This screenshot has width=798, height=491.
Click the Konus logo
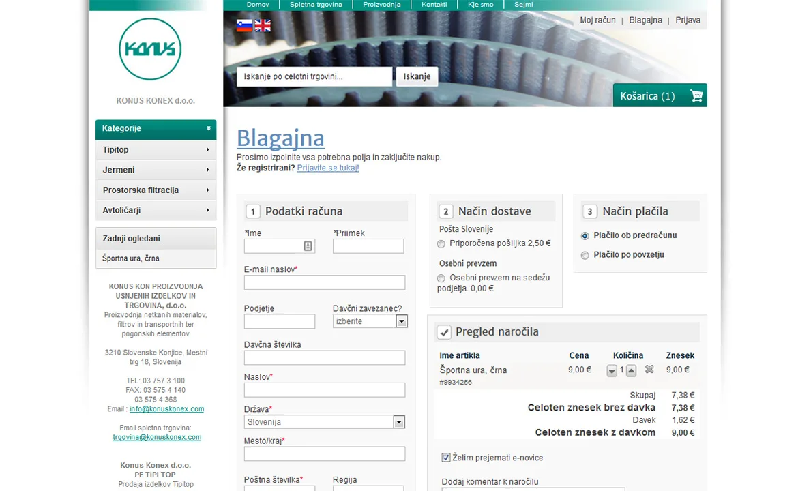pyautogui.click(x=150, y=49)
